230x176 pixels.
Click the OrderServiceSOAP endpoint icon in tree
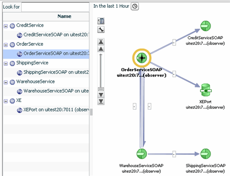(20, 54)
